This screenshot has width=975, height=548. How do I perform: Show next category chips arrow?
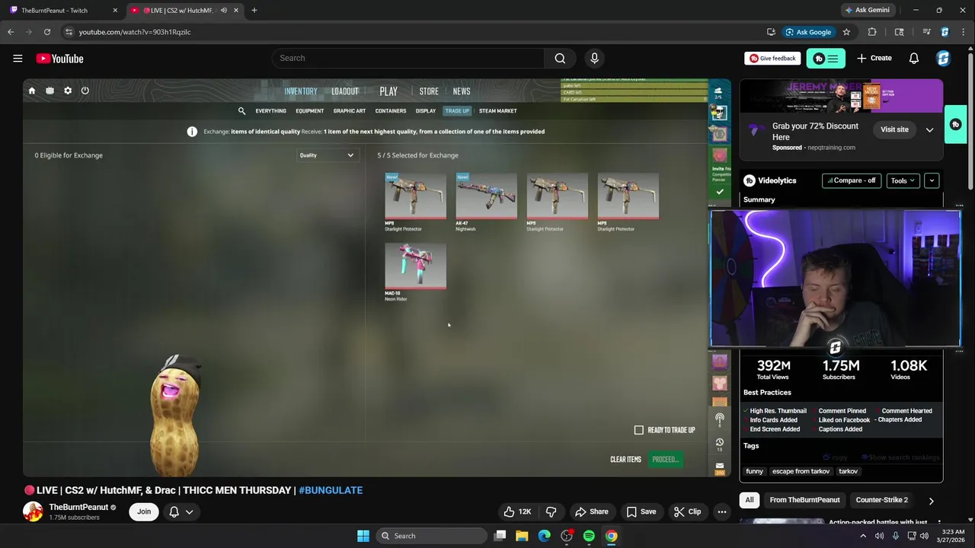931,500
